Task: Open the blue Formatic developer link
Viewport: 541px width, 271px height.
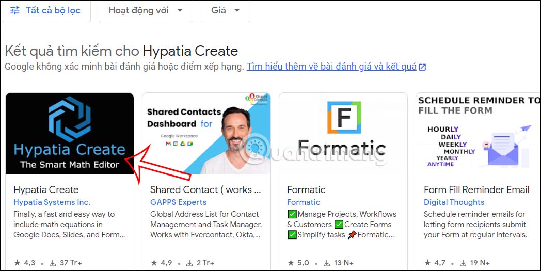Action: (304, 202)
